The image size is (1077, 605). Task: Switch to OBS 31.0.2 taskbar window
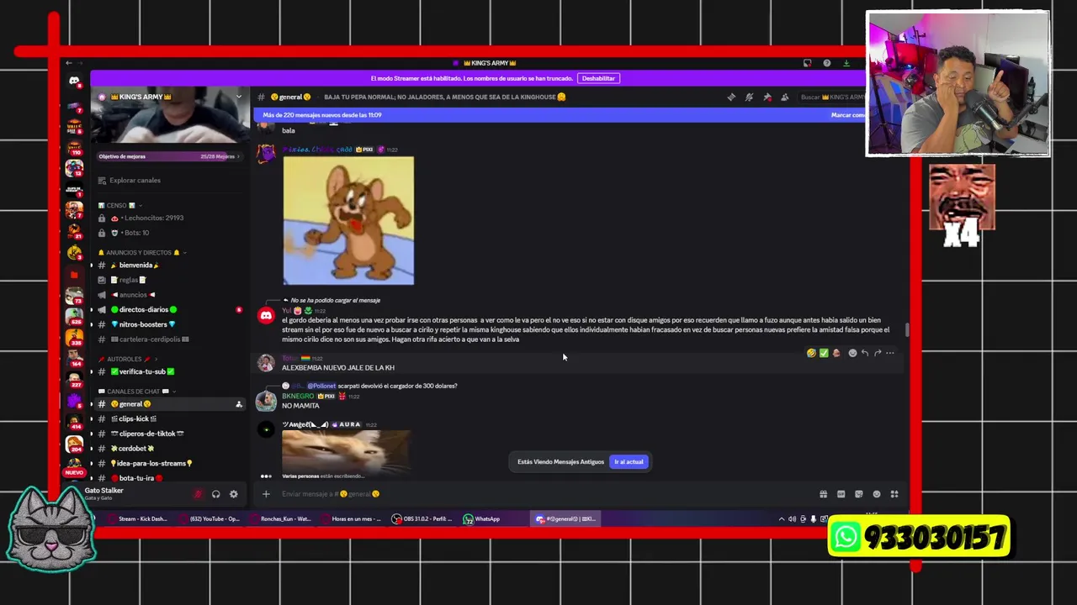point(422,518)
